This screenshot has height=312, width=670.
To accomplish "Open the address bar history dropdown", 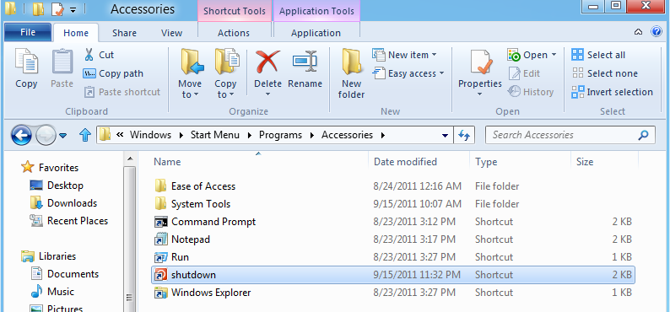I will click(x=446, y=136).
